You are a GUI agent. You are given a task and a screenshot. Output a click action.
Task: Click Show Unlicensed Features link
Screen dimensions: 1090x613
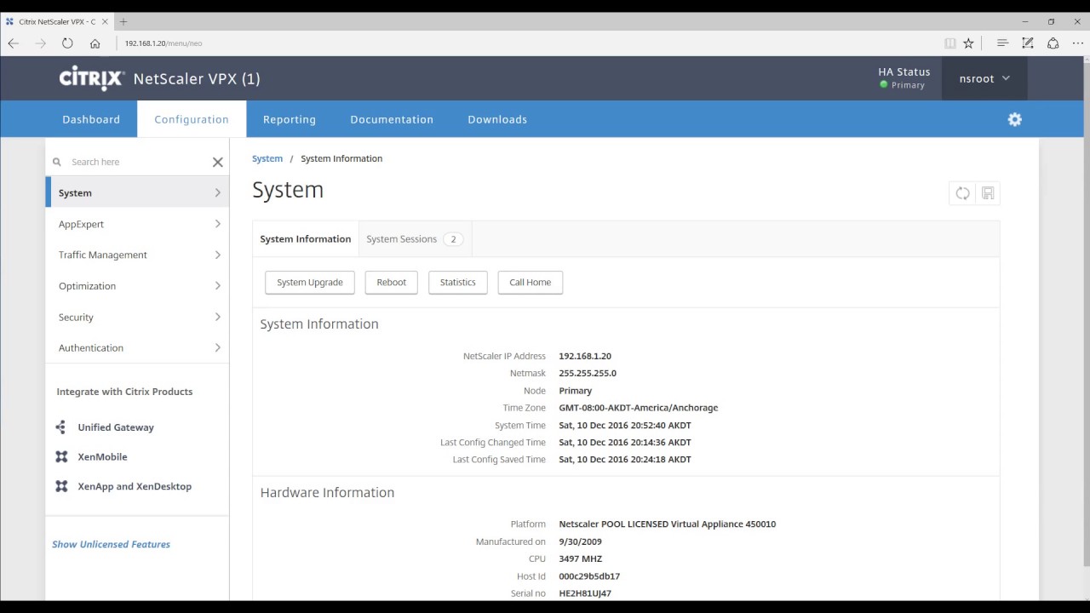point(111,544)
